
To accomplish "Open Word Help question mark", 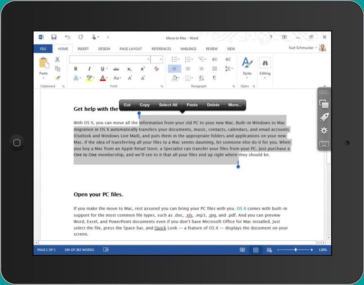I will click(271, 37).
